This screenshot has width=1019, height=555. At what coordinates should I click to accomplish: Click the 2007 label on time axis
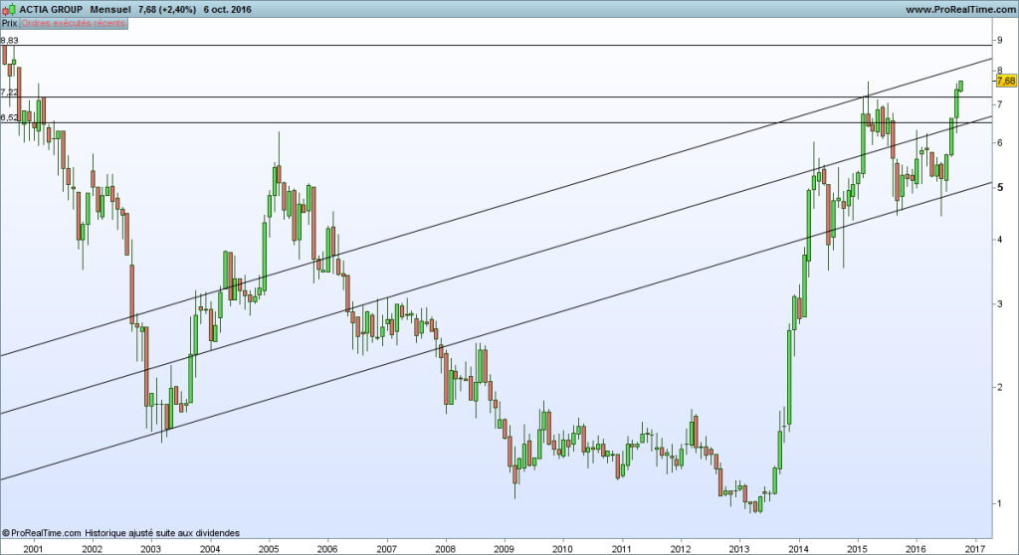(x=387, y=548)
